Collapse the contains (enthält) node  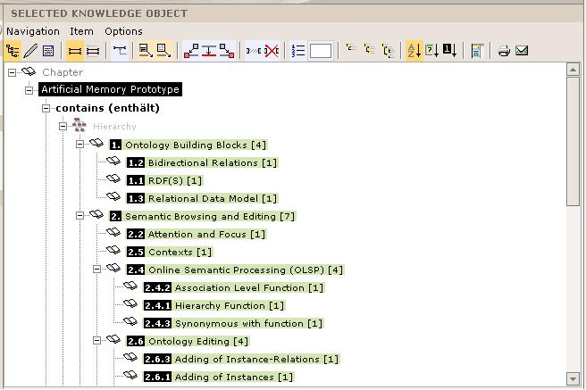point(46,108)
